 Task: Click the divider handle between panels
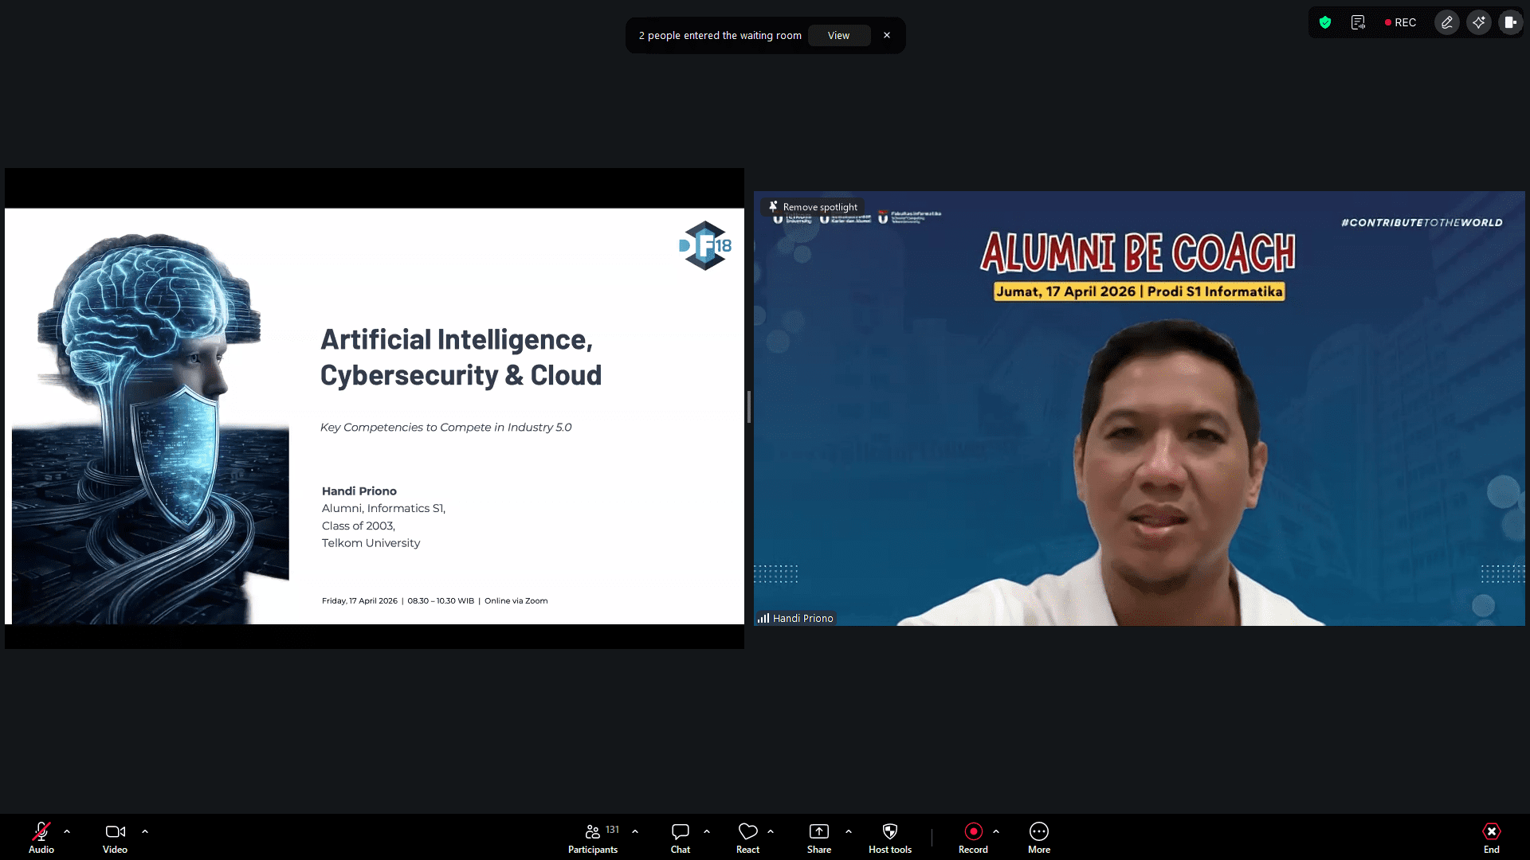coord(749,407)
